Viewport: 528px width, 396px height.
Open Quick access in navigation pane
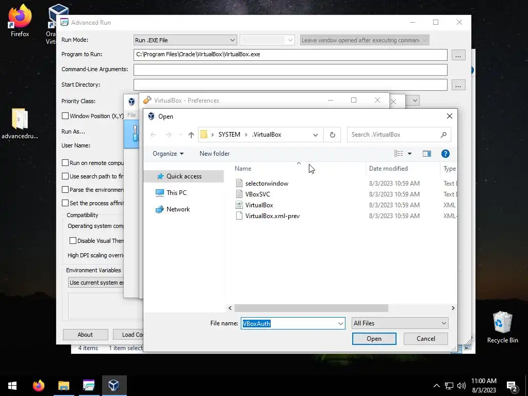184,176
